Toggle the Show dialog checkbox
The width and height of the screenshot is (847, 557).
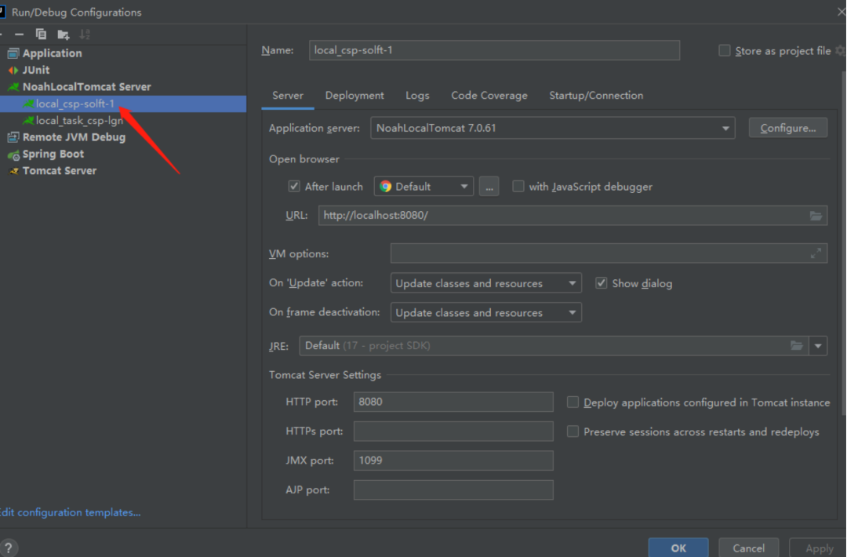click(602, 283)
